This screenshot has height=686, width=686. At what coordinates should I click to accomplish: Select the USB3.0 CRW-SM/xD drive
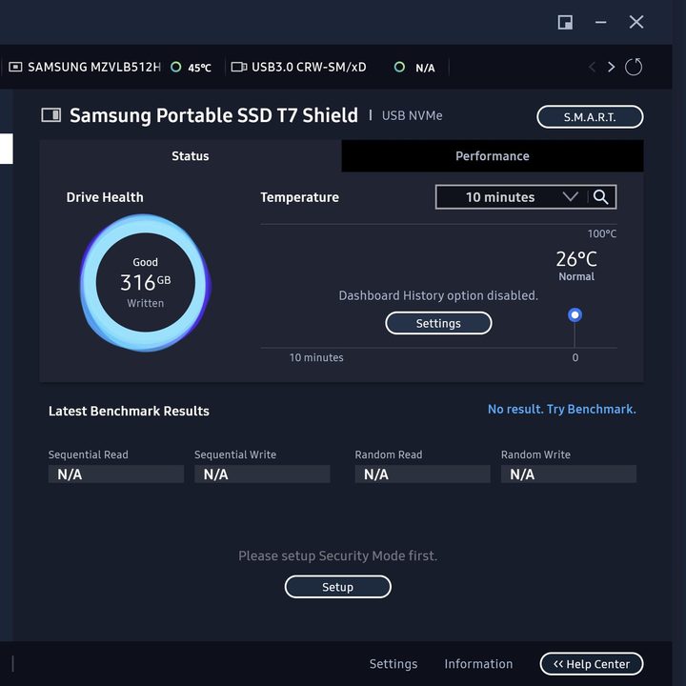click(x=309, y=67)
